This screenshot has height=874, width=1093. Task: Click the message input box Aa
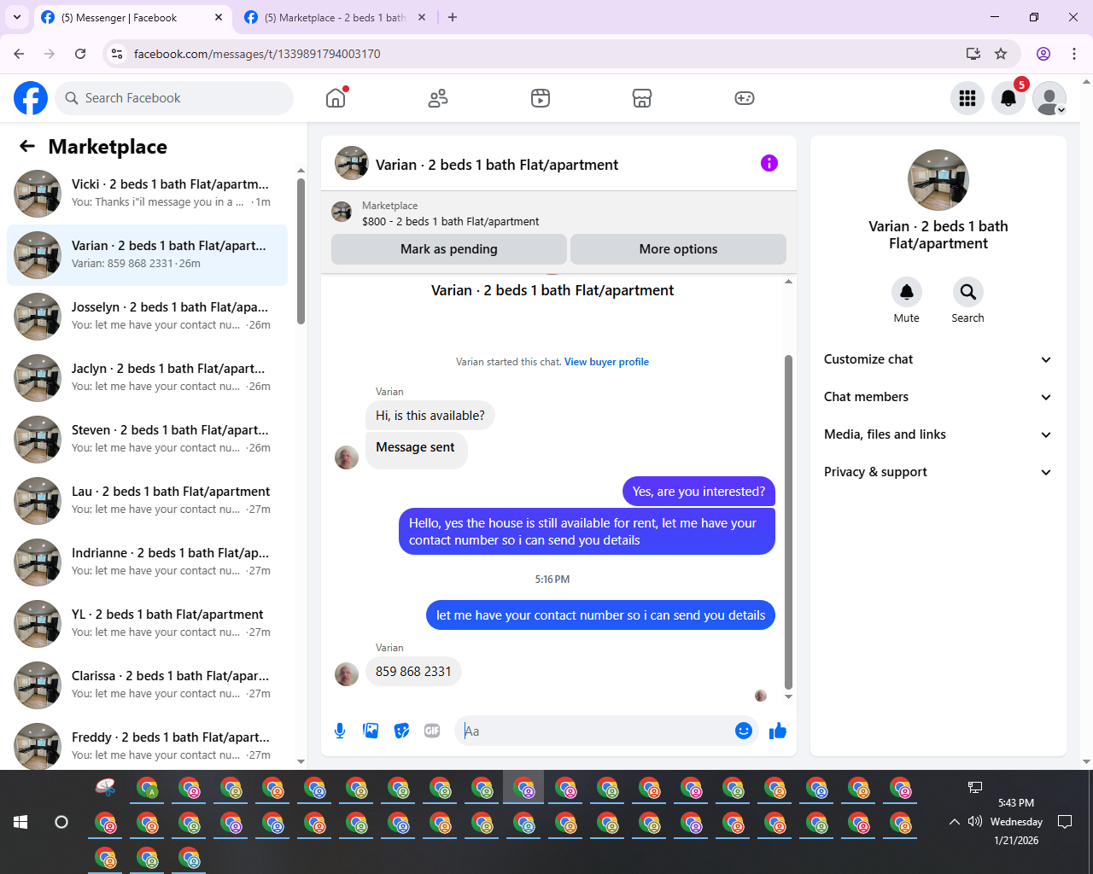[x=596, y=731]
